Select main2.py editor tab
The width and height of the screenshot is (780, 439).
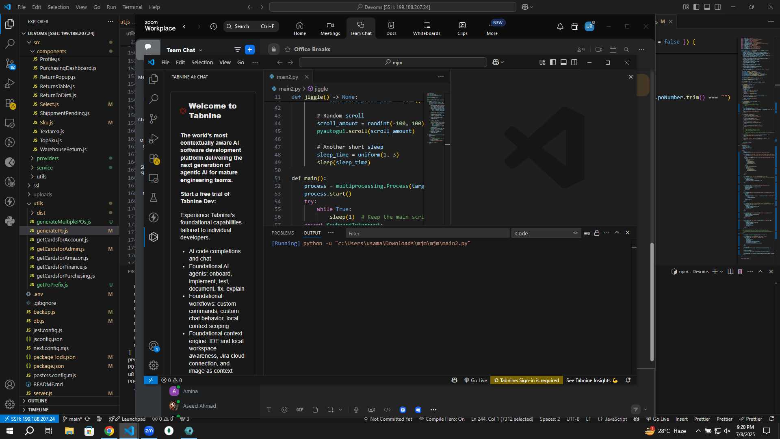[287, 77]
